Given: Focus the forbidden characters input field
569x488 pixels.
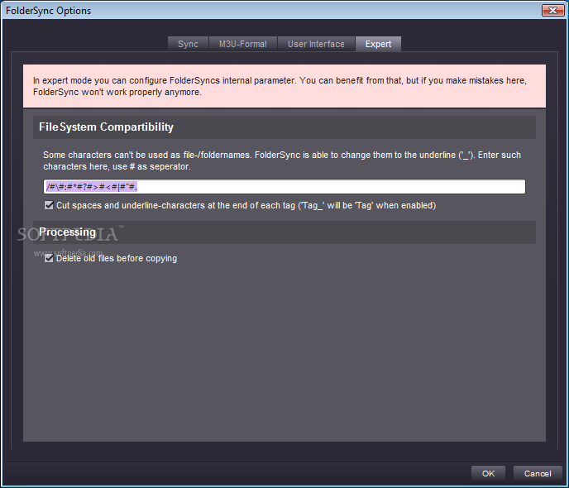Looking at the screenshot, I should pos(284,186).
